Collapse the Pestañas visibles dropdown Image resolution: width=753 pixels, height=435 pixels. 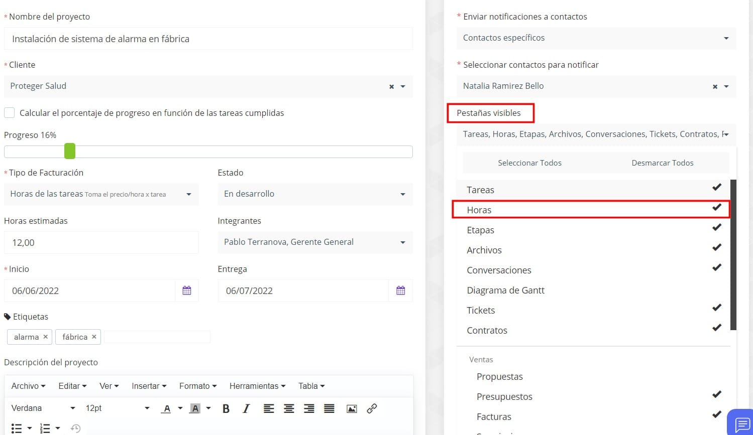pos(596,134)
